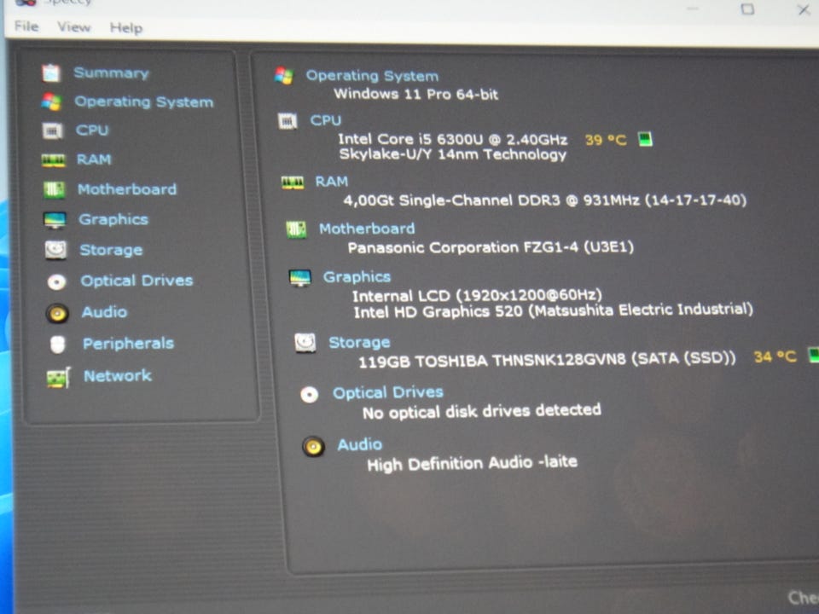This screenshot has width=819, height=614.
Task: Maximize the Speccy window
Action: point(747,9)
